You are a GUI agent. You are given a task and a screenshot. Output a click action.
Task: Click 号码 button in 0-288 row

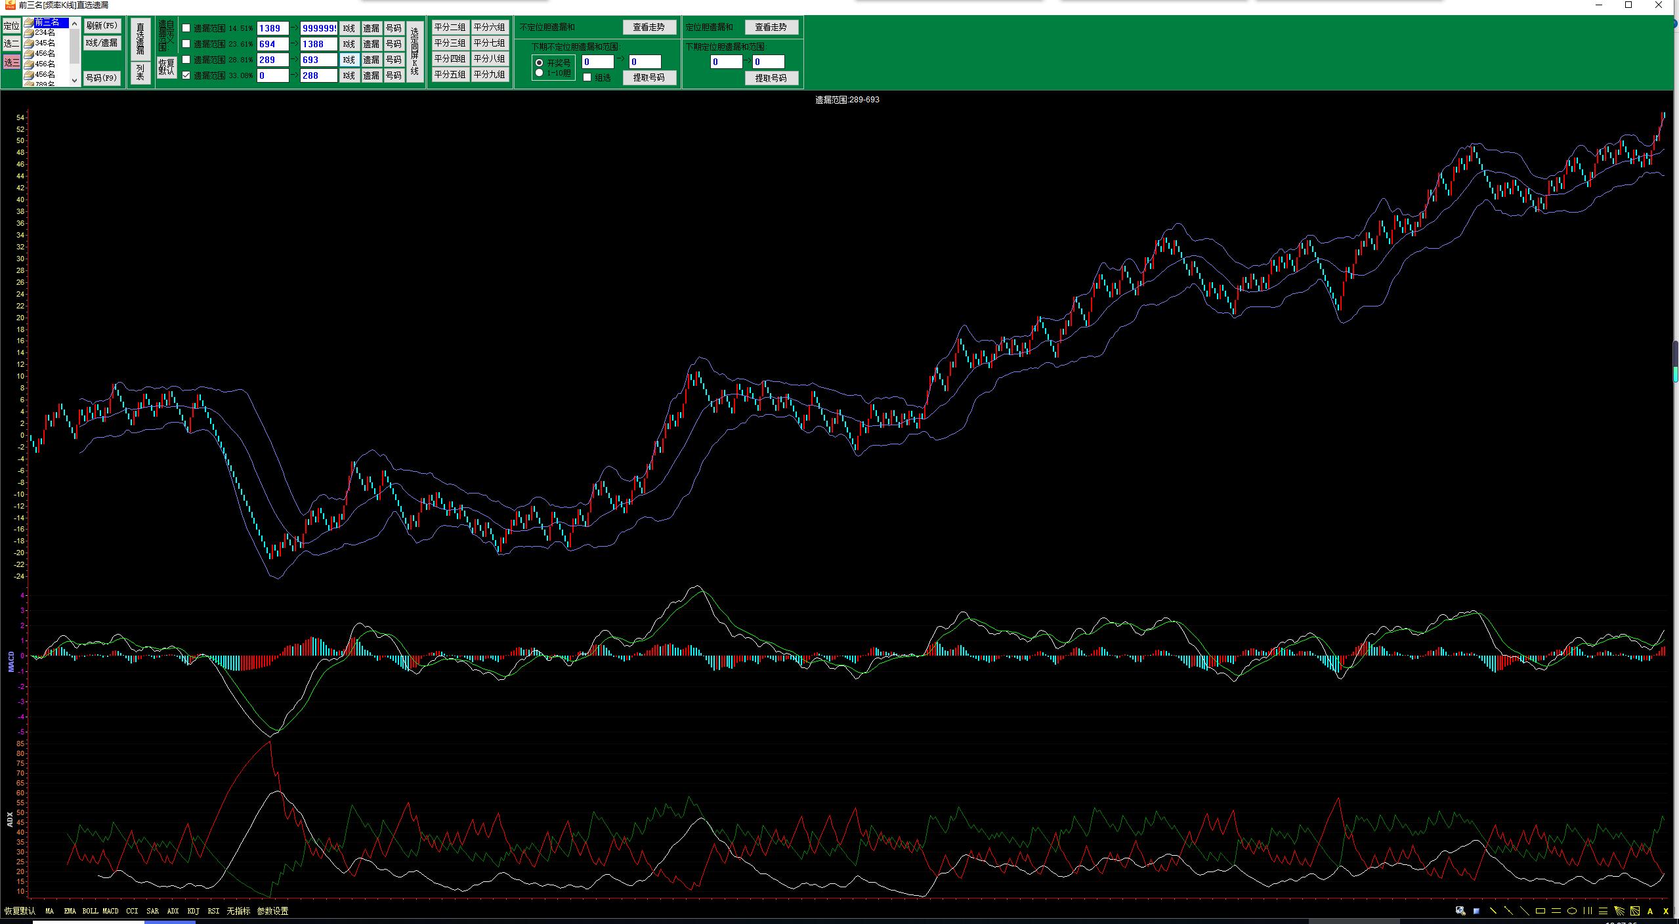394,75
